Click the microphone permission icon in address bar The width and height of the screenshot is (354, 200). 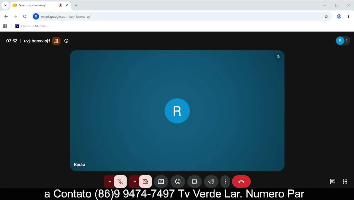coord(36,16)
